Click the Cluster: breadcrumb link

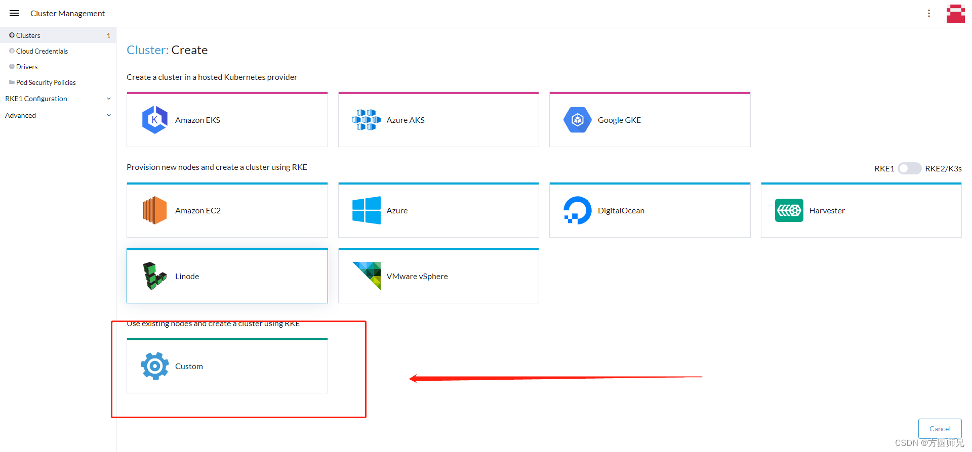click(147, 50)
